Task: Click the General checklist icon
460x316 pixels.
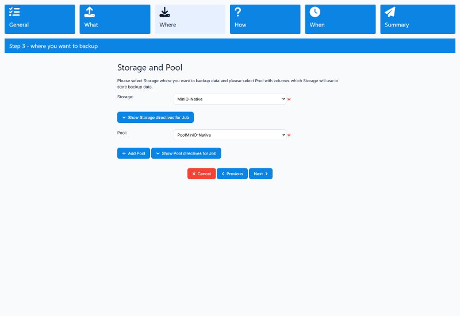Action: (14, 12)
